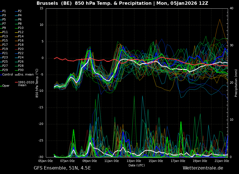Click the Wetterzentrale.de credit text
Image resolution: width=239 pixels, height=174 pixels.
click(203, 168)
